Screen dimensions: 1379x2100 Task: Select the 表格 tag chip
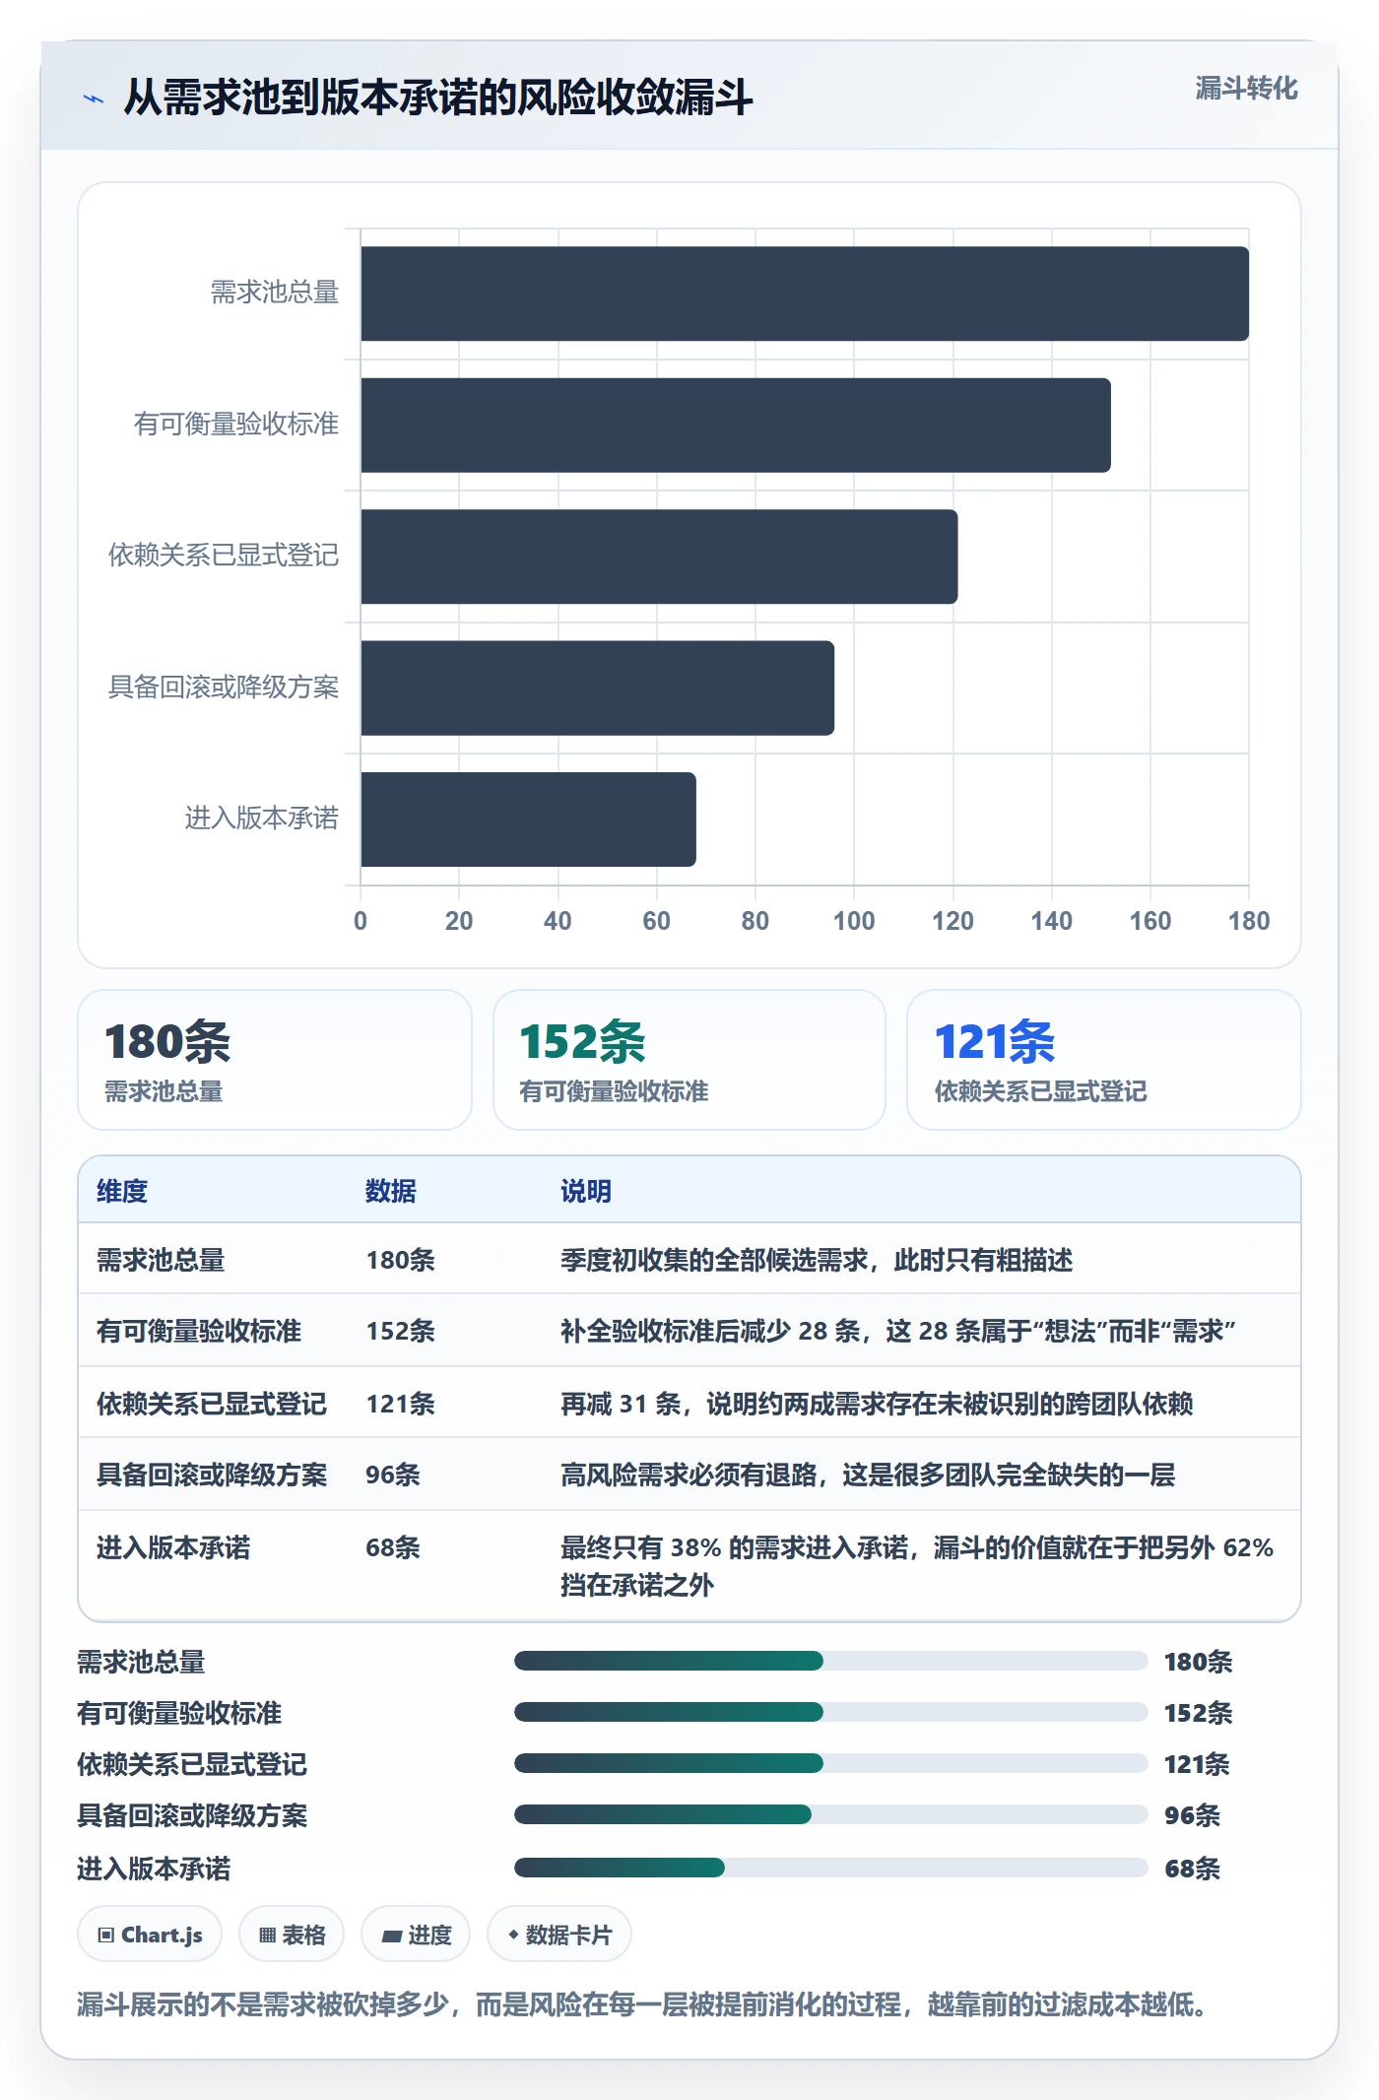point(292,1935)
